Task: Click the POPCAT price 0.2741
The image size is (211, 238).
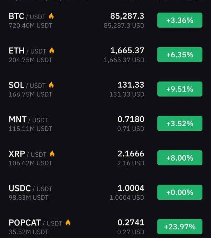Action: click(131, 223)
